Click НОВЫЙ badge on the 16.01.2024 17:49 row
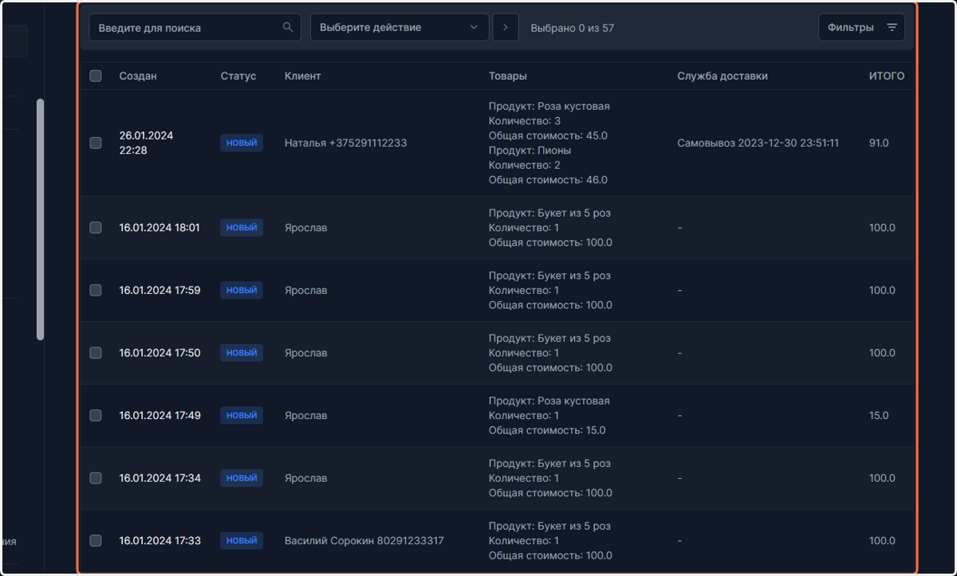957x576 pixels. point(242,415)
